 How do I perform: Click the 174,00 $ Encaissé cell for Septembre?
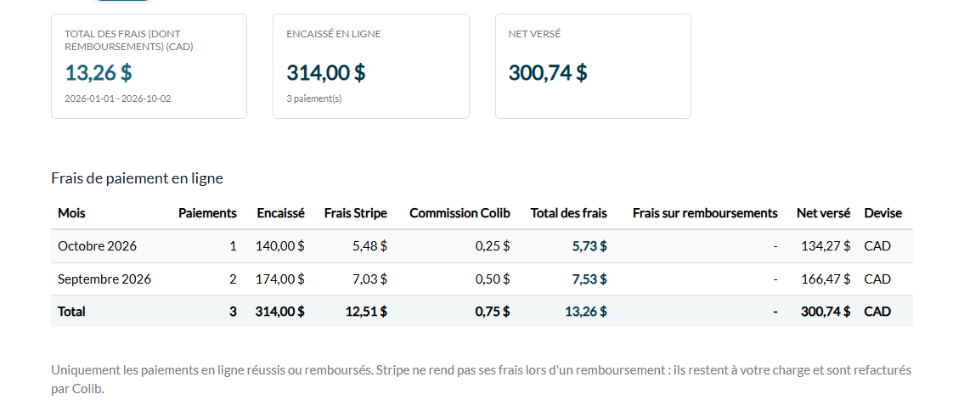pos(280,279)
